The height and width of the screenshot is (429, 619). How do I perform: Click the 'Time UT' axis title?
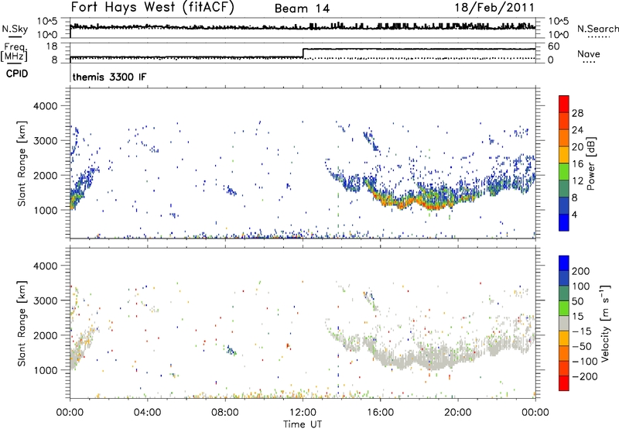pos(303,424)
